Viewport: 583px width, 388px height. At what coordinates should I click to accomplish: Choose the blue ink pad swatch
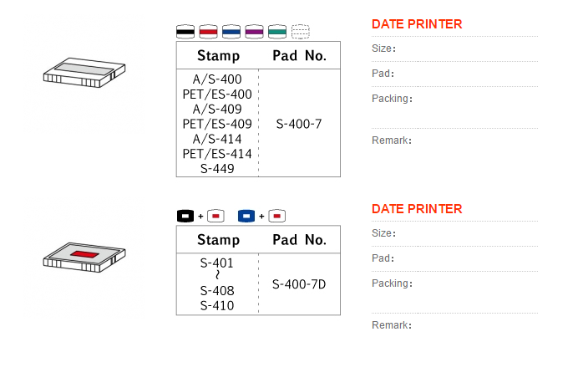click(231, 32)
